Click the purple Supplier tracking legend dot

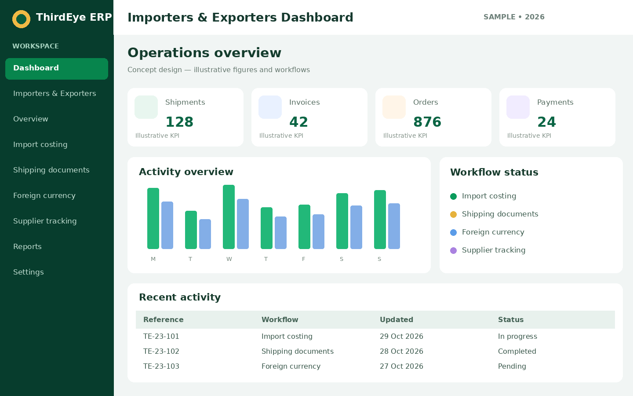[x=454, y=250]
